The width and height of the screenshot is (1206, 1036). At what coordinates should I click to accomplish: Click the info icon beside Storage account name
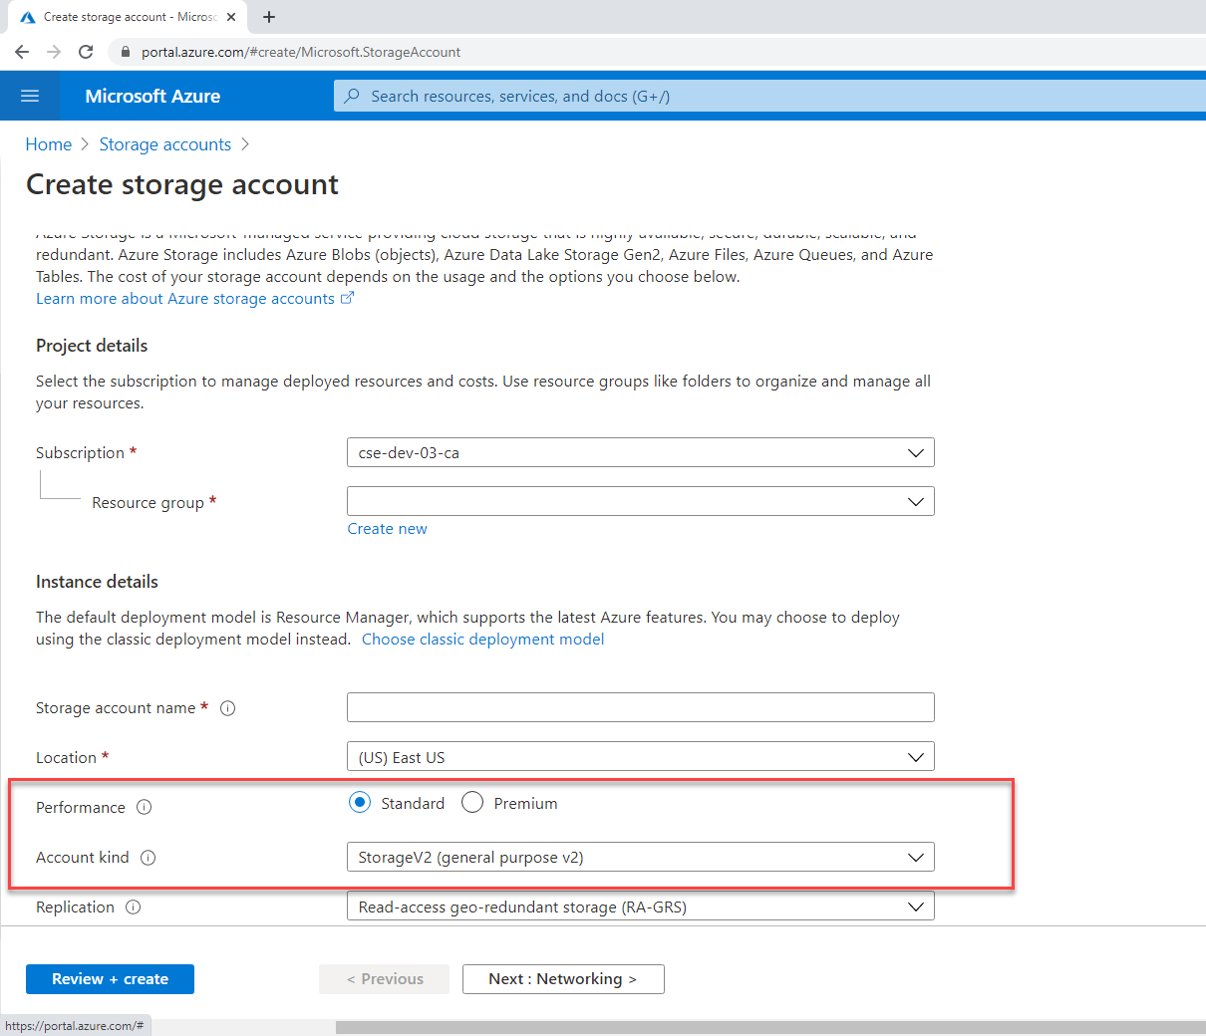coord(227,708)
